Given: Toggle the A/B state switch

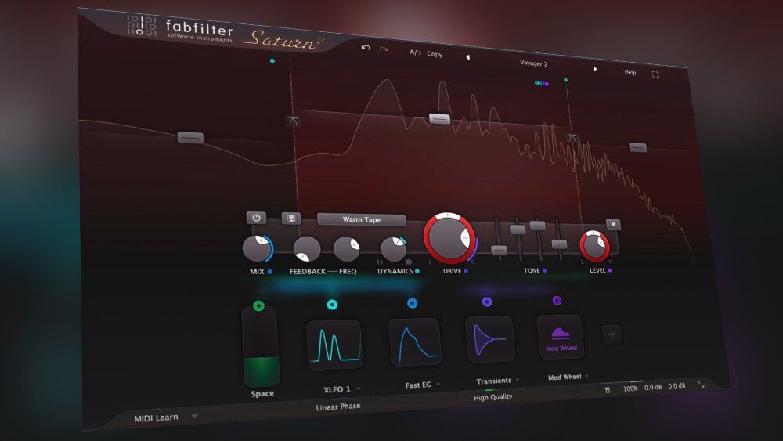Looking at the screenshot, I should [x=416, y=52].
